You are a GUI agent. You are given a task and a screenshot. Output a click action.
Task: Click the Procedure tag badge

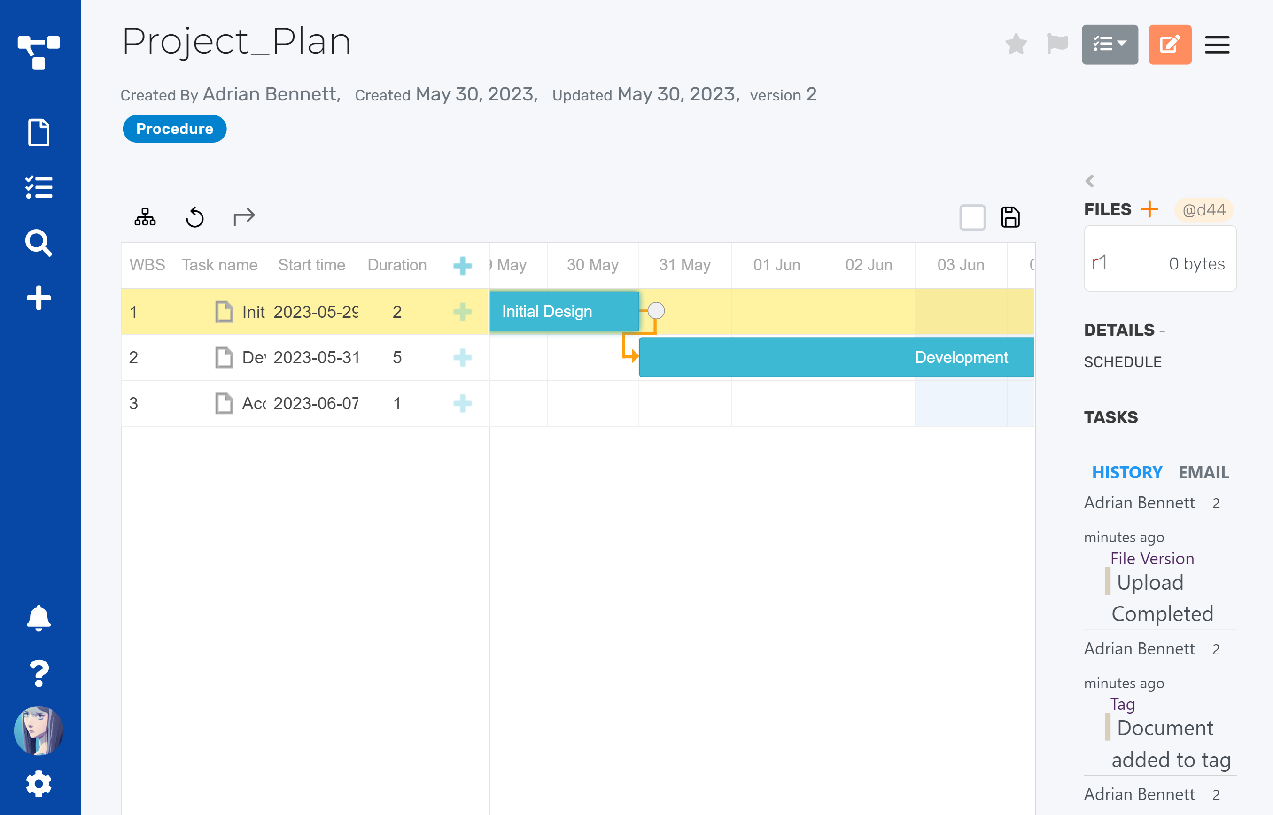pos(174,129)
